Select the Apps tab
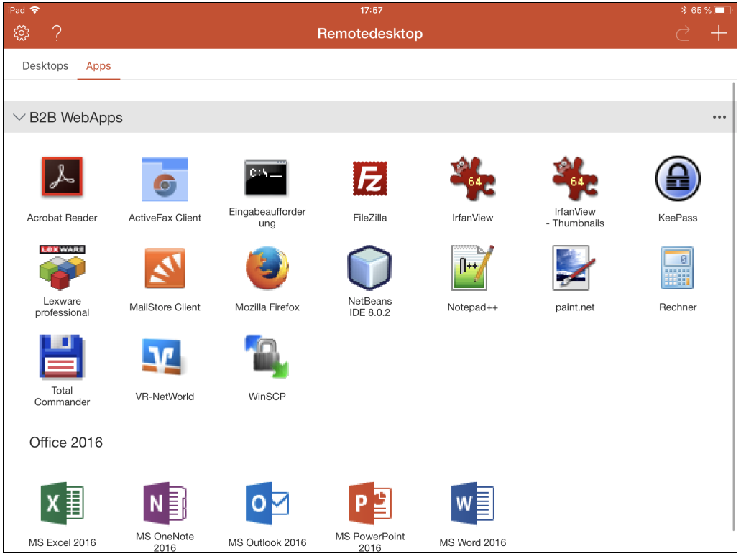 (x=98, y=65)
